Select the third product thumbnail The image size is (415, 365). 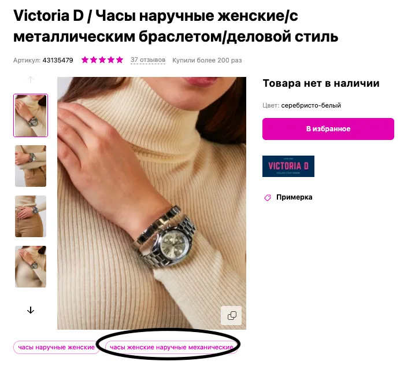pyautogui.click(x=31, y=216)
